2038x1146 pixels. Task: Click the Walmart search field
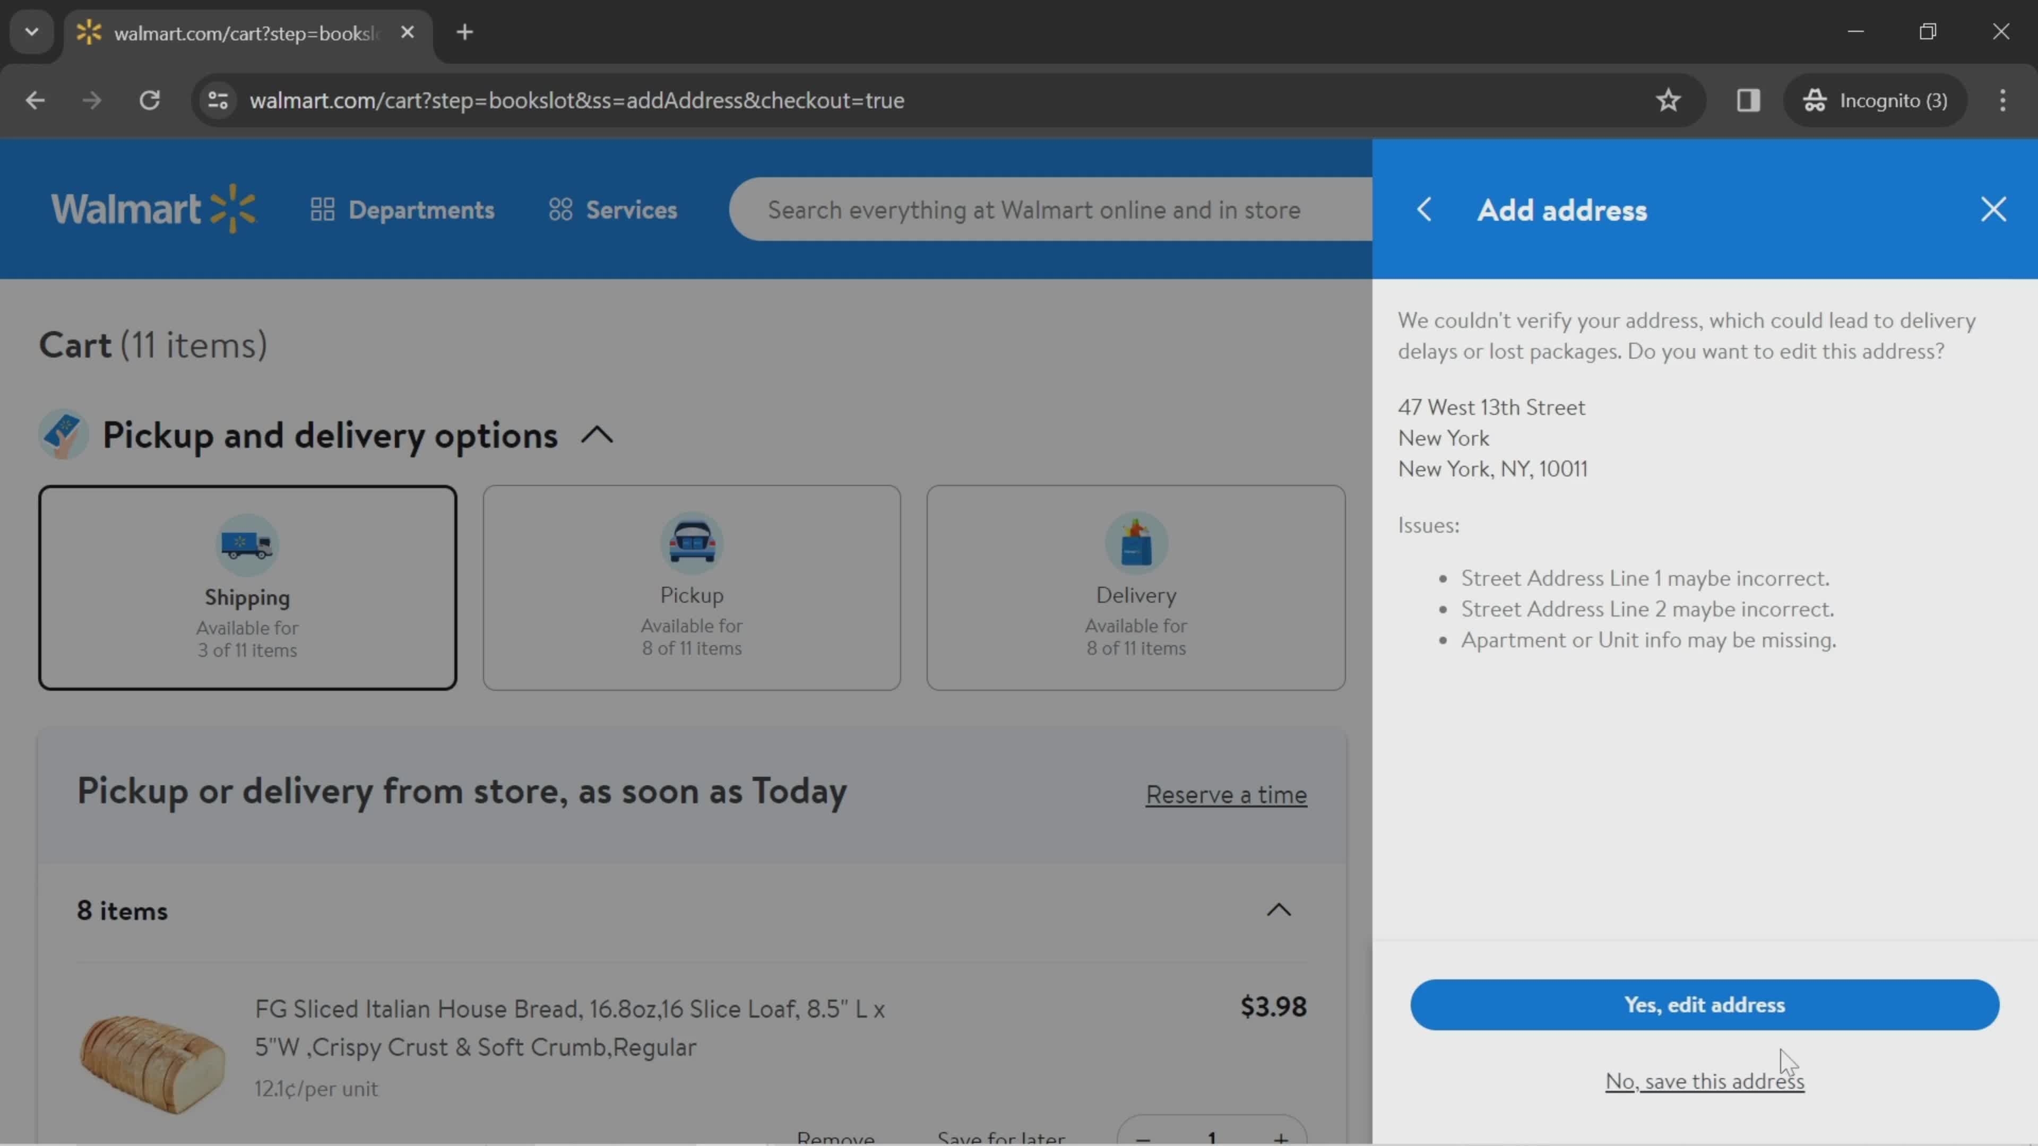pos(1051,210)
